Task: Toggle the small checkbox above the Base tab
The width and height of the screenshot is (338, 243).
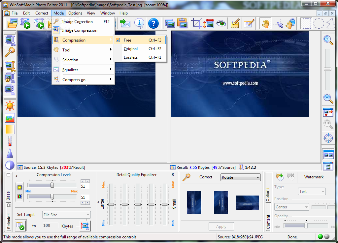Action: click(x=8, y=175)
